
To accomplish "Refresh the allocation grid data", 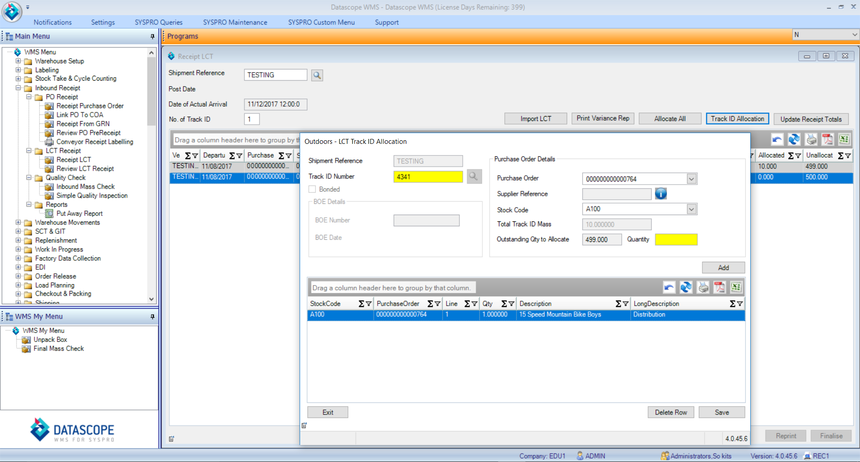I will 686,287.
